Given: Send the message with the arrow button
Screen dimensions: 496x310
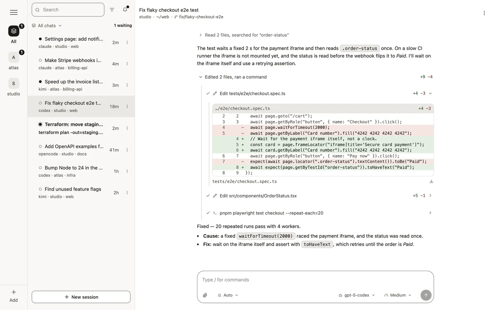Looking at the screenshot, I should click(x=426, y=295).
